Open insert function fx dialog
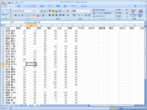This screenshot has height=110, width=147. coord(35,22)
